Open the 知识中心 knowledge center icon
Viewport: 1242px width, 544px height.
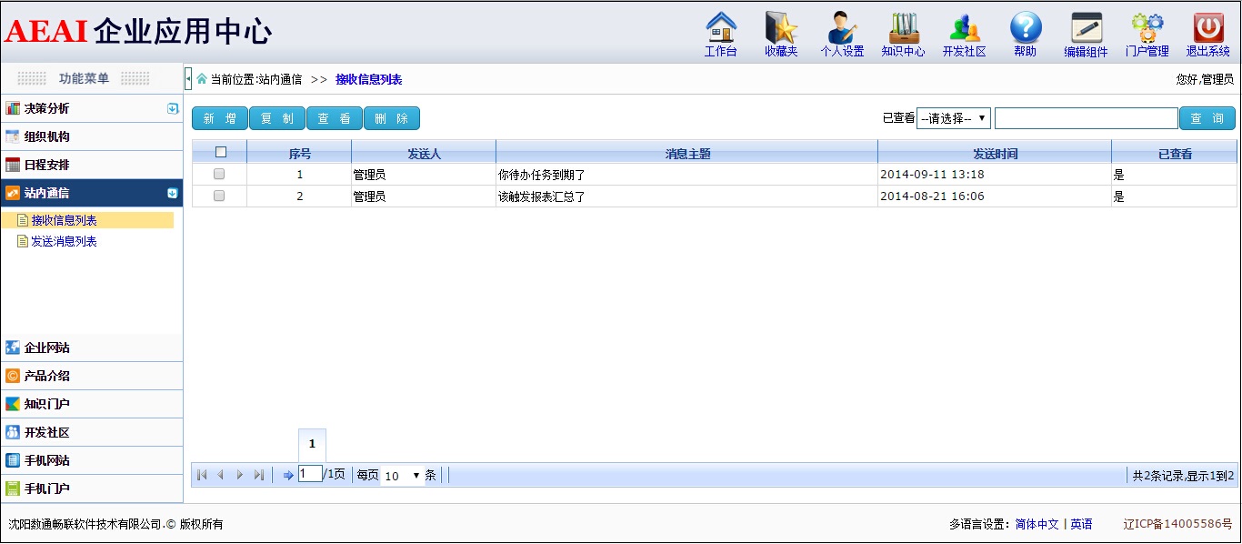tap(903, 29)
